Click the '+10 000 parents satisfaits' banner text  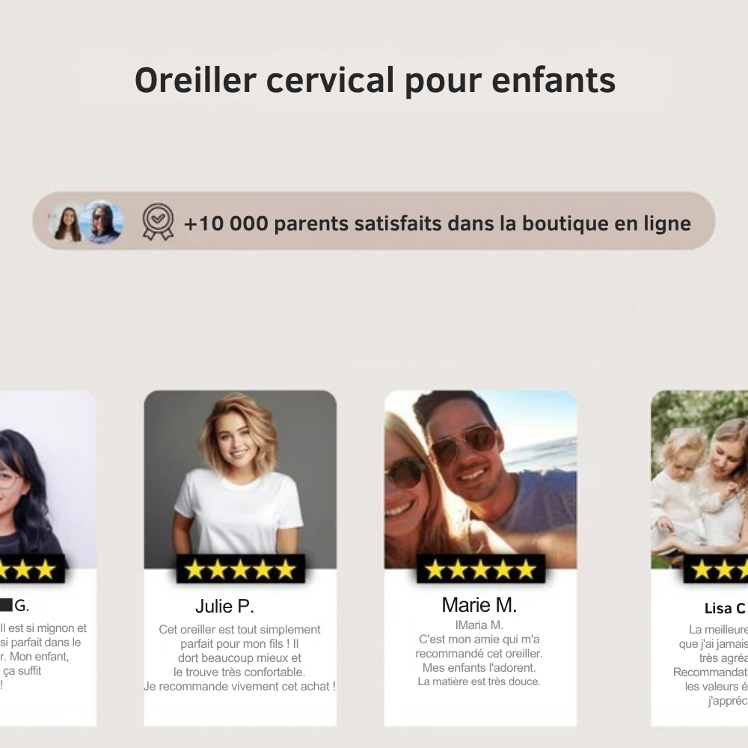pyautogui.click(x=438, y=223)
